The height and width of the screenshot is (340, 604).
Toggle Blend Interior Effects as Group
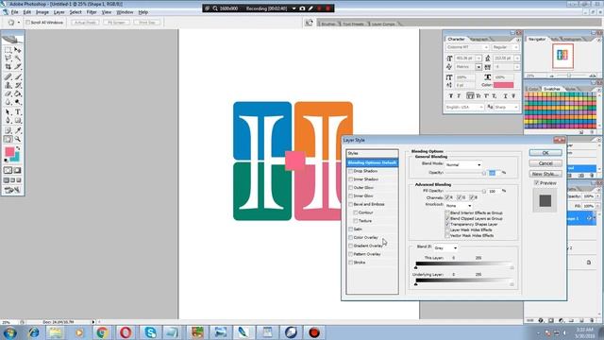[447, 212]
